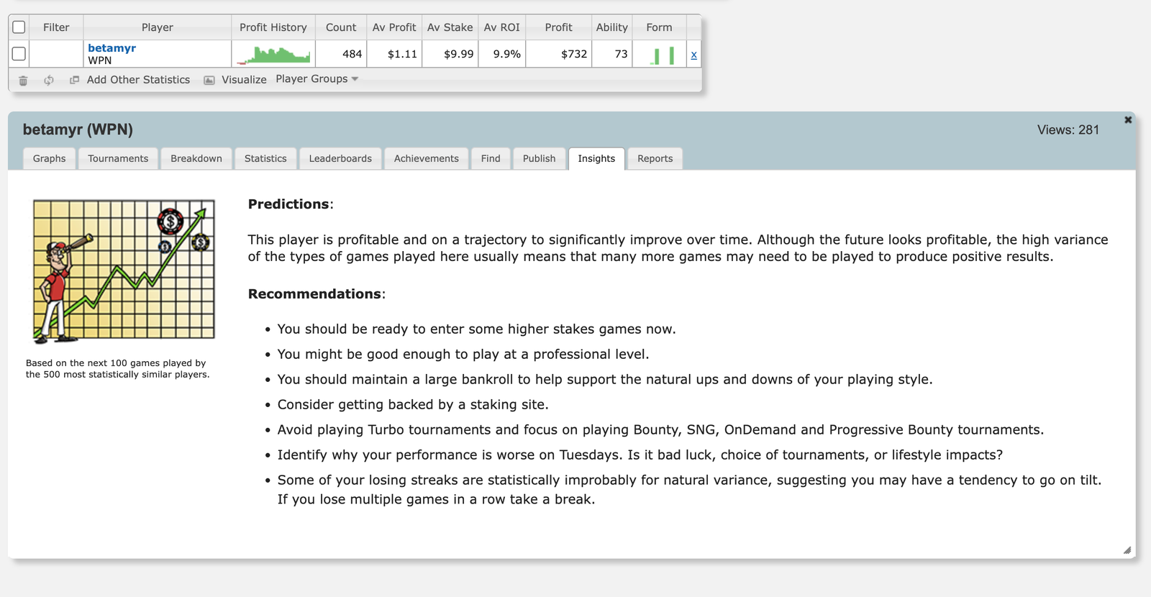Click the refresh icon below the table
1151x597 pixels.
pyautogui.click(x=49, y=81)
